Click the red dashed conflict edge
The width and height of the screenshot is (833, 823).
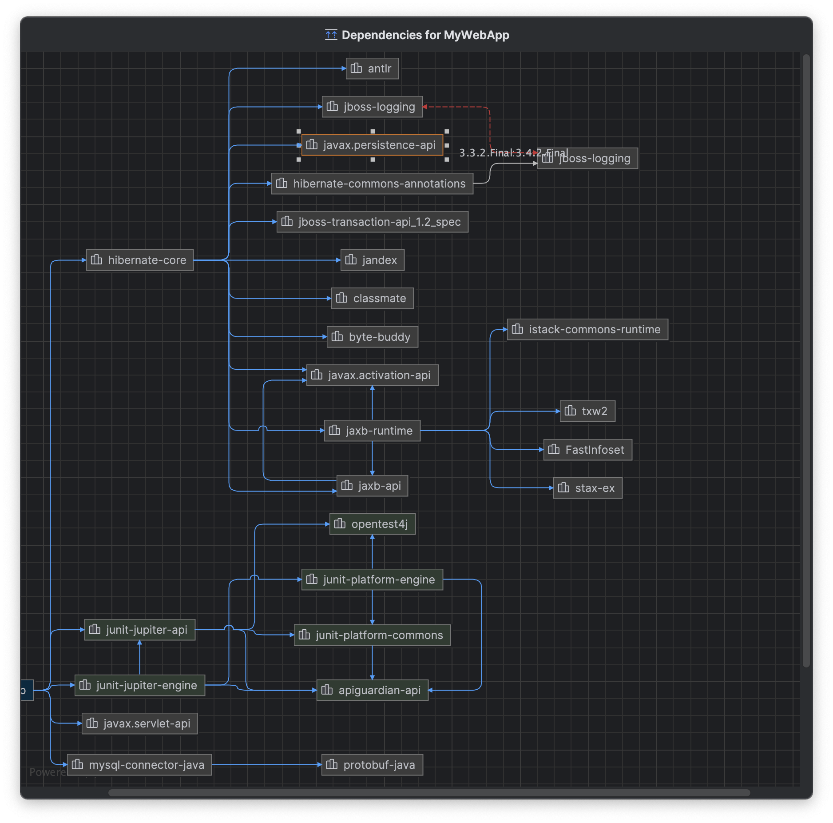[x=462, y=107]
